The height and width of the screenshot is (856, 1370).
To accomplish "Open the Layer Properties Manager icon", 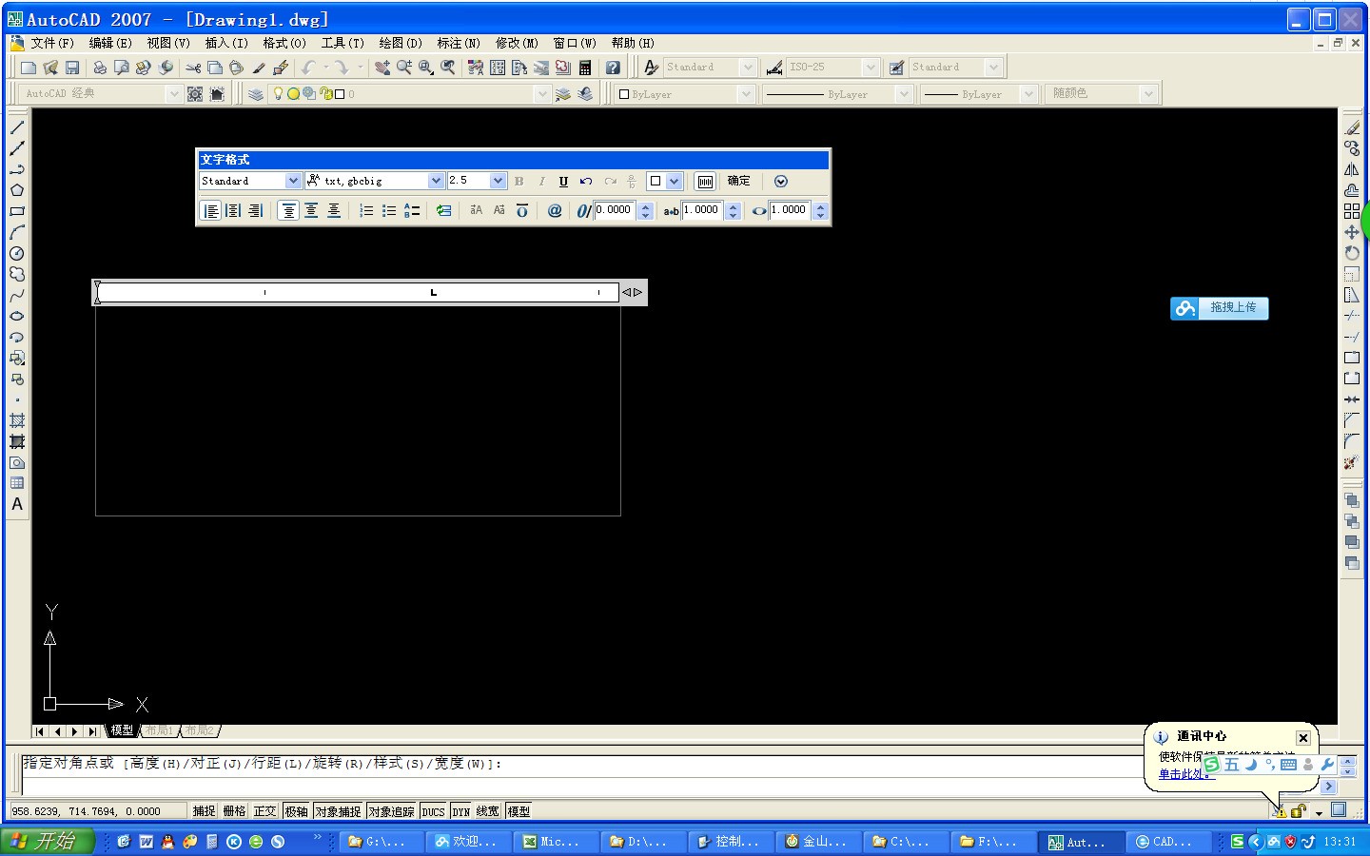I will click(256, 94).
